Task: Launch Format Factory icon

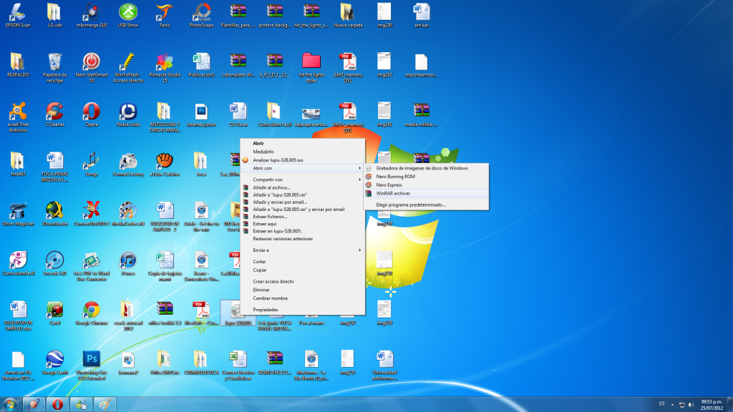Action: click(128, 165)
